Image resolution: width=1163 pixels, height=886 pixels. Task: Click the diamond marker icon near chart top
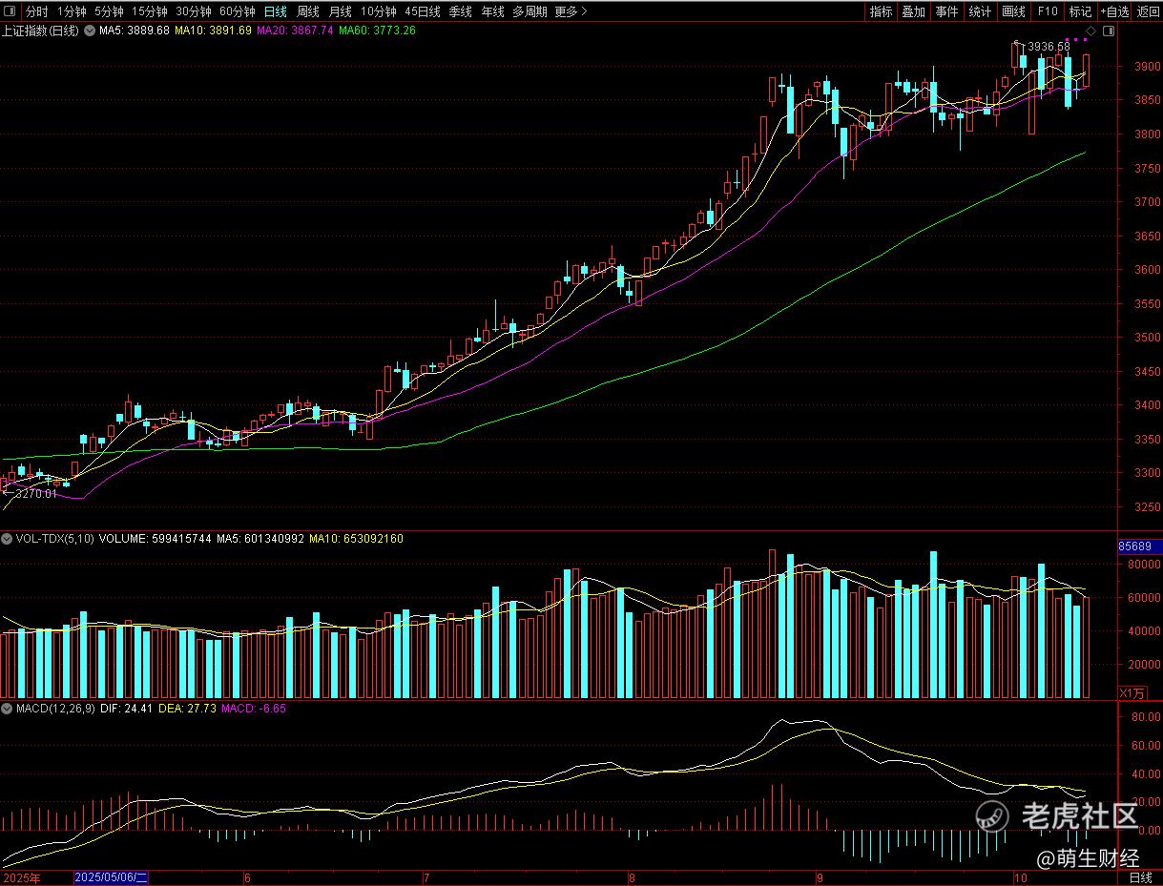pos(1090,31)
